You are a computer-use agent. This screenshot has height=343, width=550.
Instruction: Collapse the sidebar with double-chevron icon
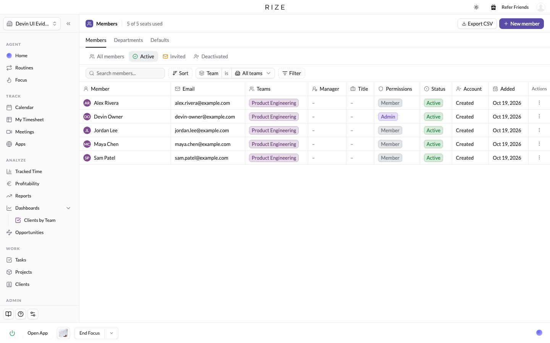[68, 24]
